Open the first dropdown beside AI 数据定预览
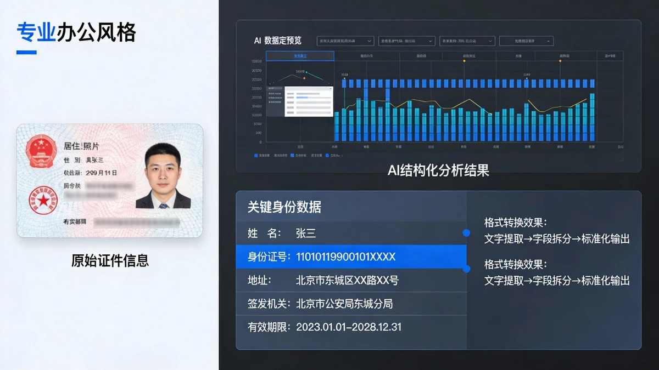 click(x=345, y=41)
